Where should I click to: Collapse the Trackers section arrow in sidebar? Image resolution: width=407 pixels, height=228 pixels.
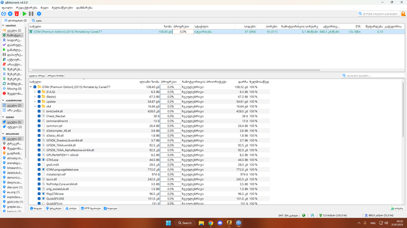point(3,134)
